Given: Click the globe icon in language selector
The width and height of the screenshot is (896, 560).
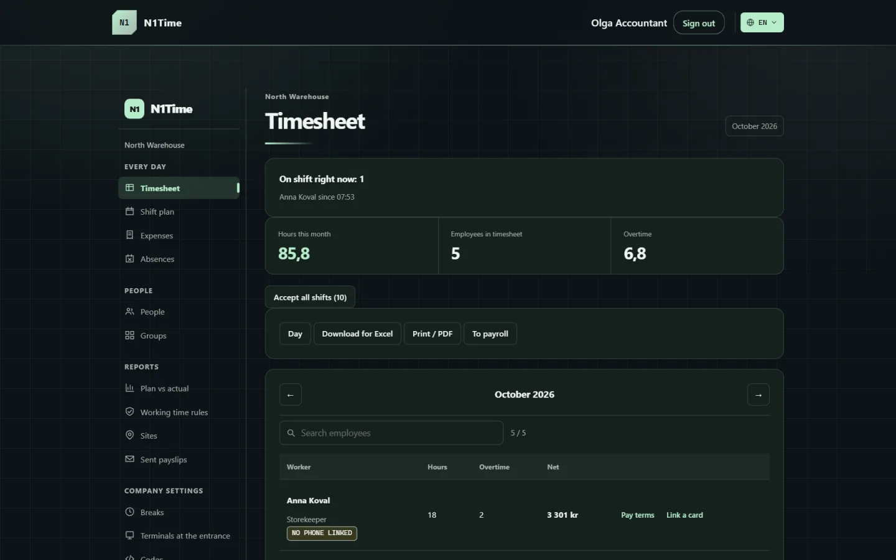Looking at the screenshot, I should tap(750, 22).
